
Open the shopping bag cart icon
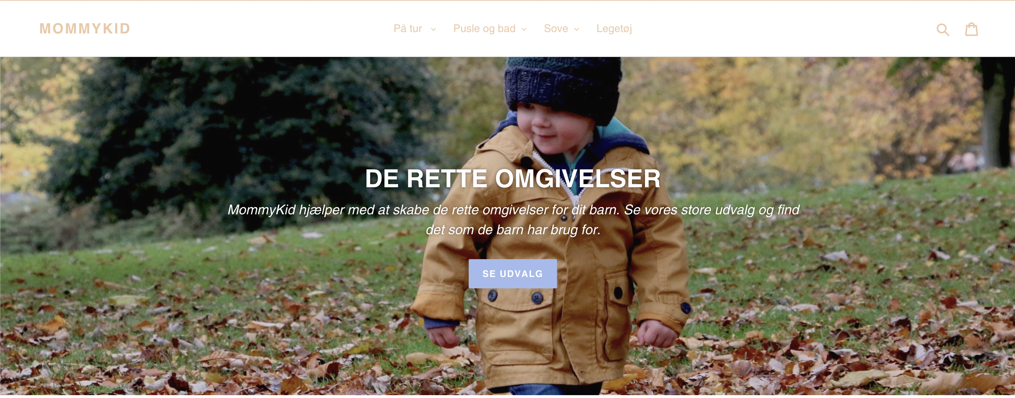click(971, 29)
